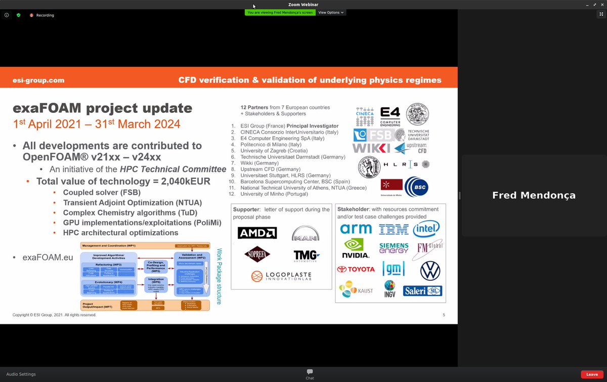Click the esi-group.com text on slide

pyautogui.click(x=38, y=80)
